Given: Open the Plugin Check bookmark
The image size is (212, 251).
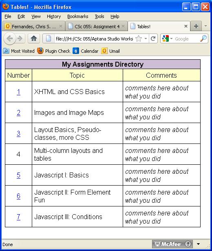Looking at the screenshot, I should point(54,51).
